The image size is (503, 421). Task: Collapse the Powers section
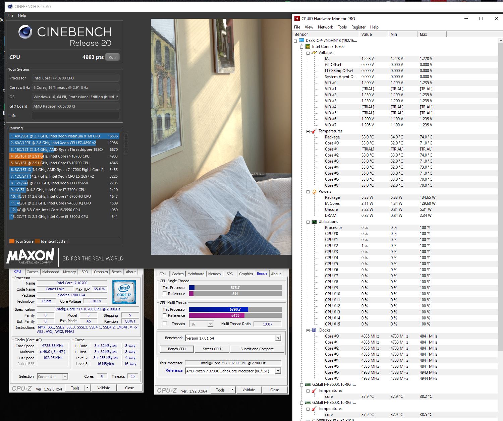tap(308, 191)
